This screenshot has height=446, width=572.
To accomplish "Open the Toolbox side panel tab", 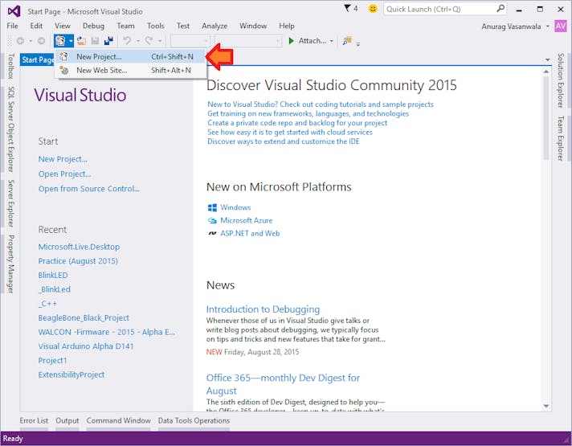I will pos(10,67).
